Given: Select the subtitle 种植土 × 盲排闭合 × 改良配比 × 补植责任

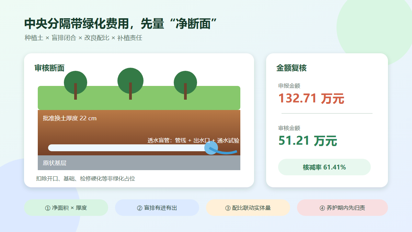Looking at the screenshot, I should [x=83, y=38].
